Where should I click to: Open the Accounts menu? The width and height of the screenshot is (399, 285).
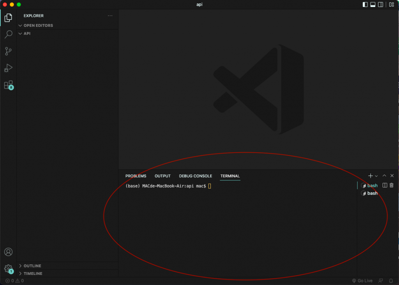[x=8, y=252]
